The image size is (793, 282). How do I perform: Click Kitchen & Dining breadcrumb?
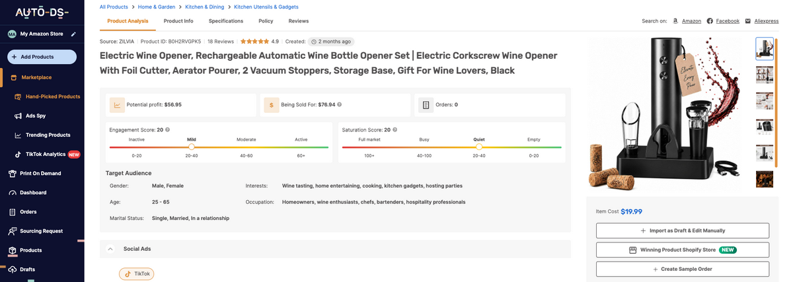[204, 7]
